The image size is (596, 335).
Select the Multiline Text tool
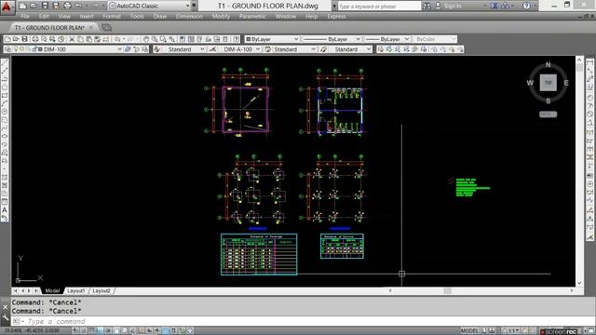[x=5, y=210]
